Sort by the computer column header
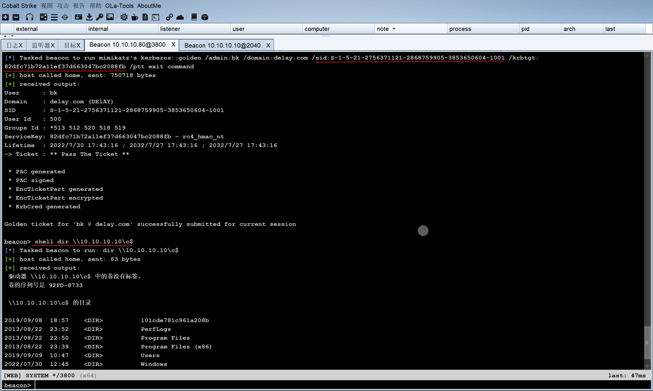Screen dimensions: 653x391 coord(338,29)
